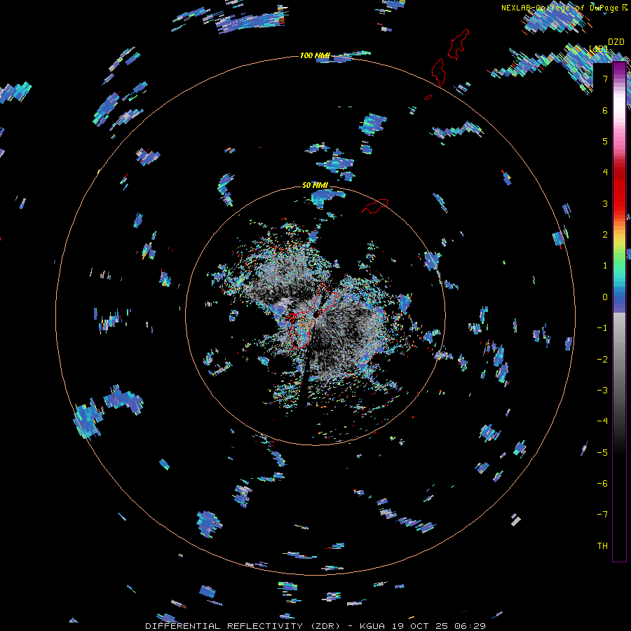Click the -5 dB tick on color scale

602,453
